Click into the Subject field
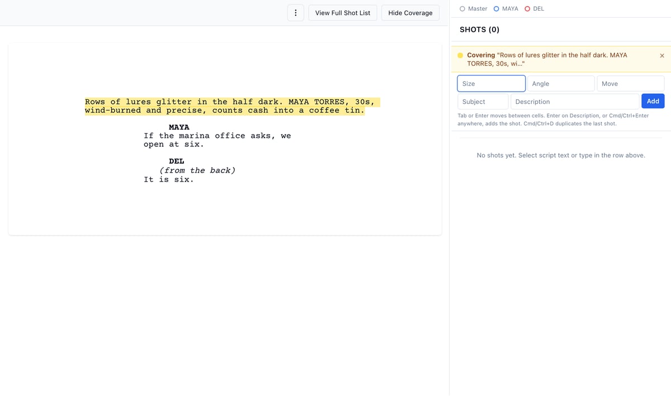671x396 pixels. point(483,102)
